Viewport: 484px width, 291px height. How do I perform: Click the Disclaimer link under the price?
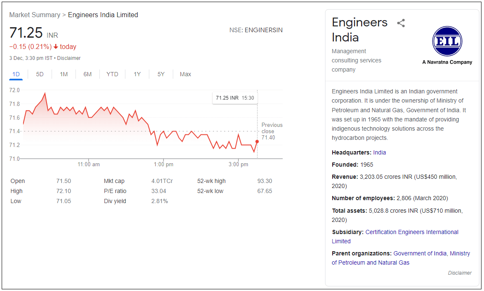point(69,58)
